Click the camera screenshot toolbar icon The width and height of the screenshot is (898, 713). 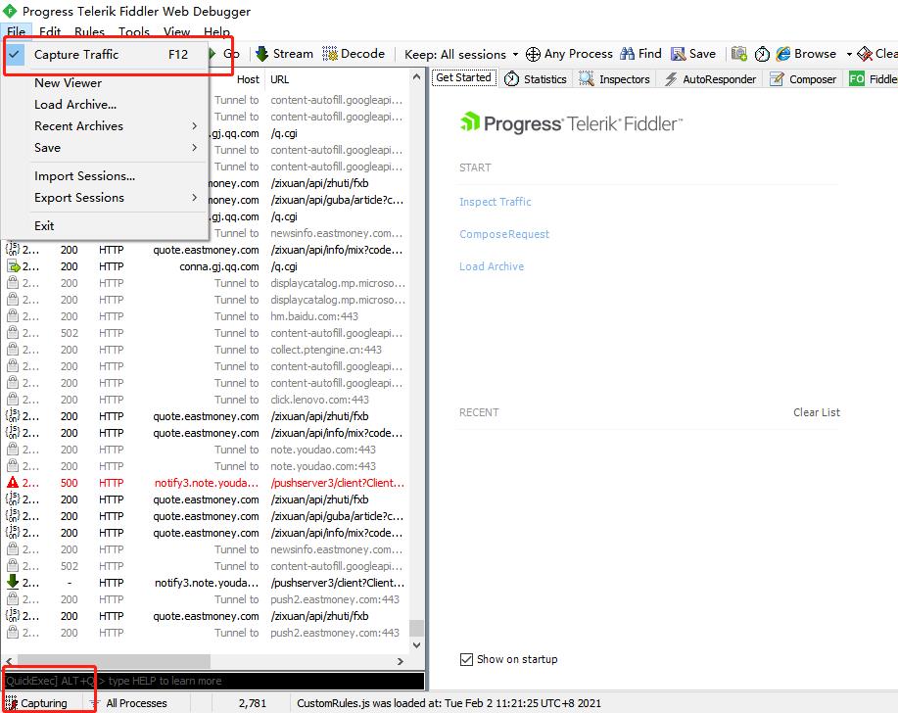738,54
